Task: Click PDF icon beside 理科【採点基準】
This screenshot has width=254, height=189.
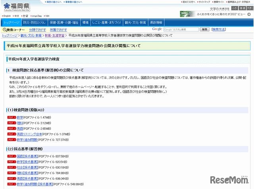Action: click(12, 173)
